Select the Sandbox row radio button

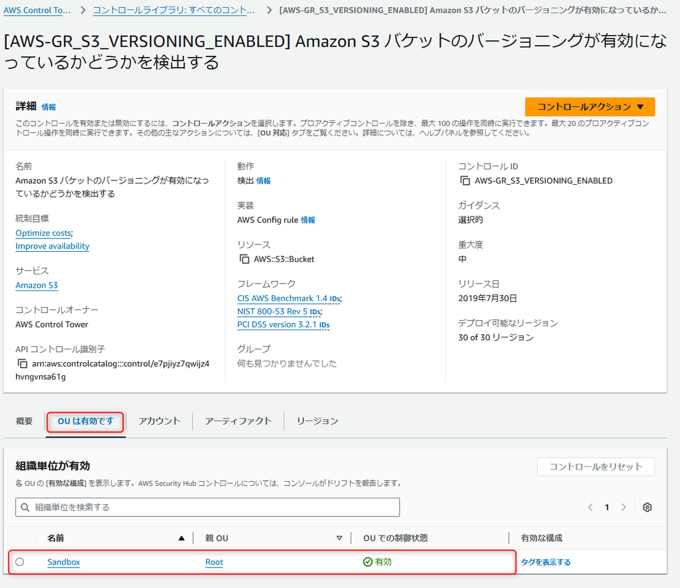(x=20, y=562)
